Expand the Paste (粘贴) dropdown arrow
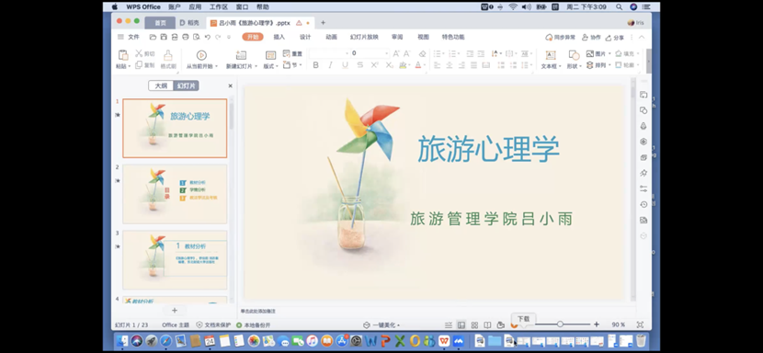This screenshot has height=353, width=763. click(130, 66)
